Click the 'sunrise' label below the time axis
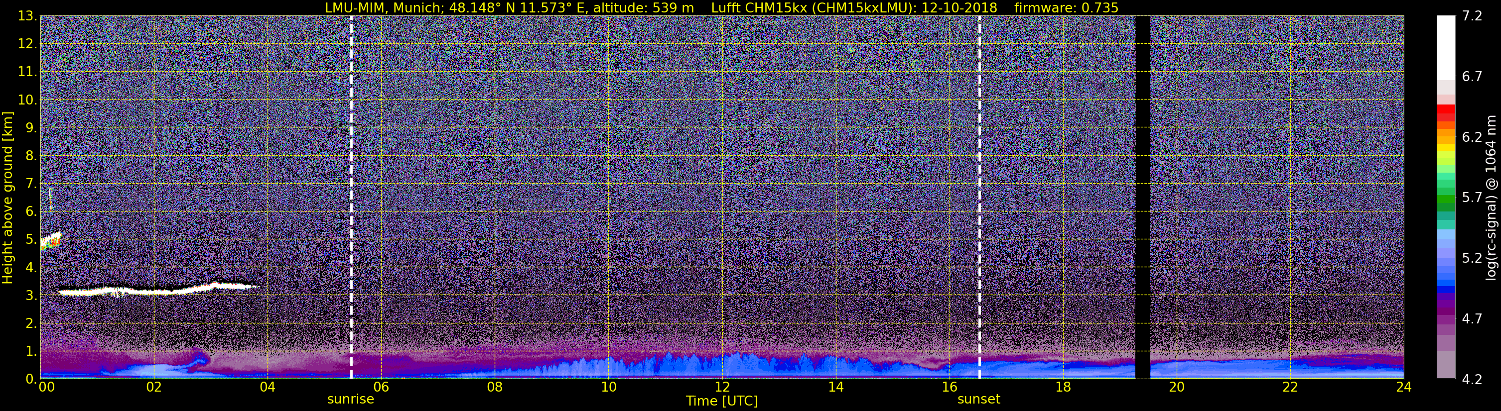The height and width of the screenshot is (411, 1501). 351,400
